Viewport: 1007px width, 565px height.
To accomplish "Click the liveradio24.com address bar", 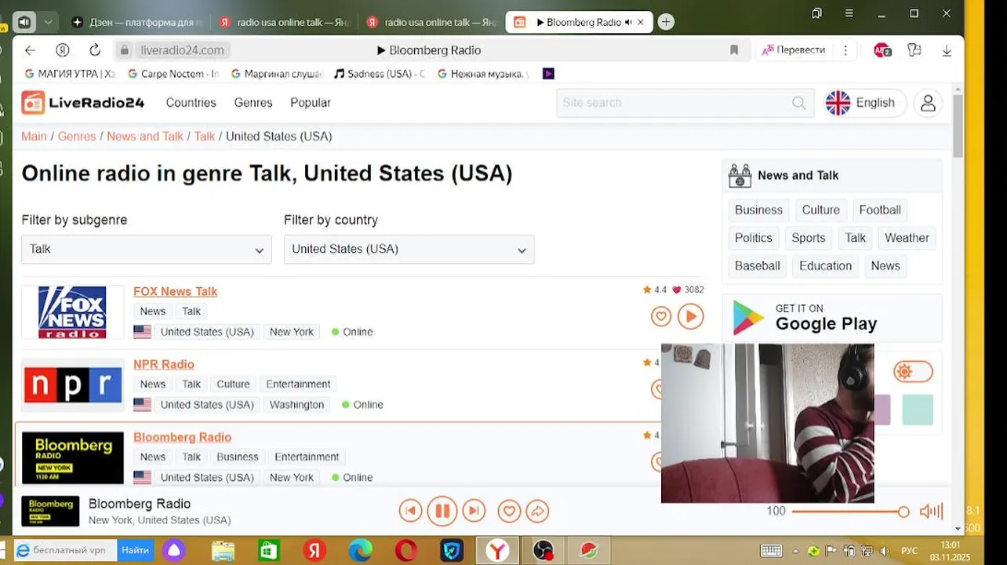I will (x=182, y=50).
